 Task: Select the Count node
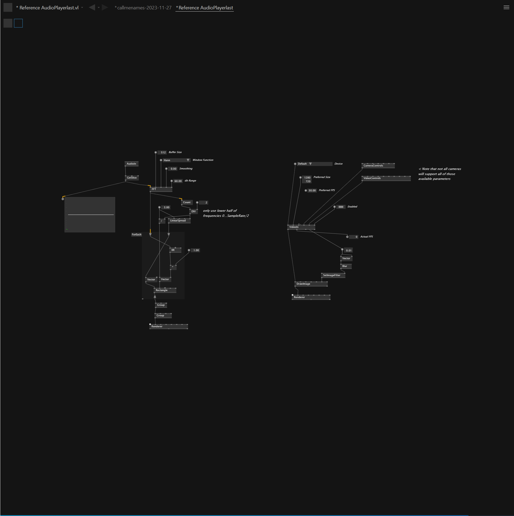[187, 202]
